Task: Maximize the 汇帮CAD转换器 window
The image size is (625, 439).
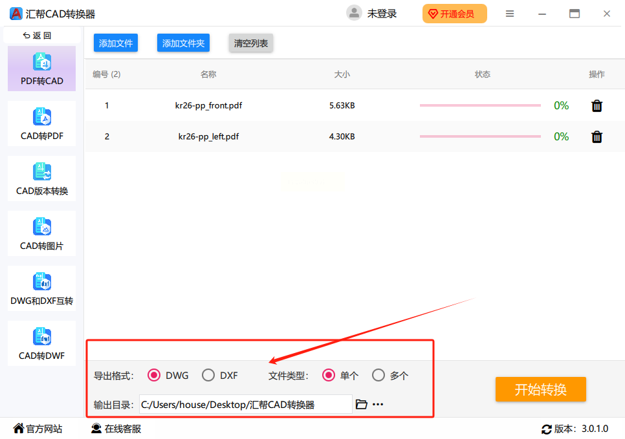Action: (x=575, y=14)
